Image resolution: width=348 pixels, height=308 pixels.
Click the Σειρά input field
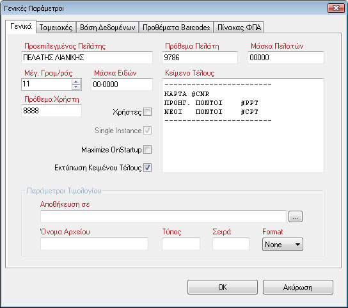[231, 244]
